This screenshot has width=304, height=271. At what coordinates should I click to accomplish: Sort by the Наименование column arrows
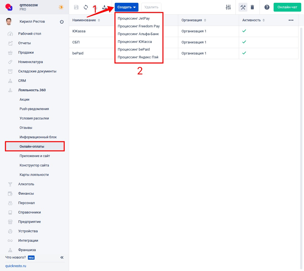[99, 20]
